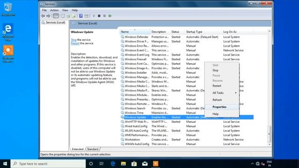Screen dimensions: 299x168
Task: Launch Edge from the taskbar
Action: pyautogui.click(x=113, y=164)
